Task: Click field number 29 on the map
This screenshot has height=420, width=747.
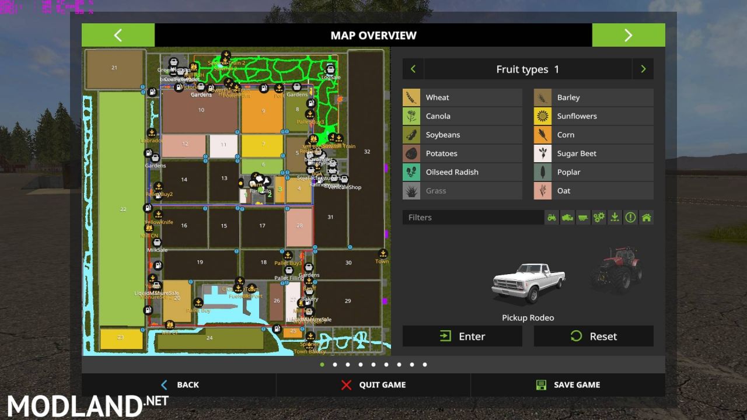Action: click(348, 300)
